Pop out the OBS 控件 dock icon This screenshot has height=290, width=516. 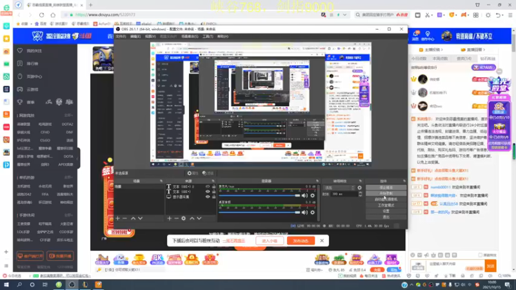click(404, 181)
